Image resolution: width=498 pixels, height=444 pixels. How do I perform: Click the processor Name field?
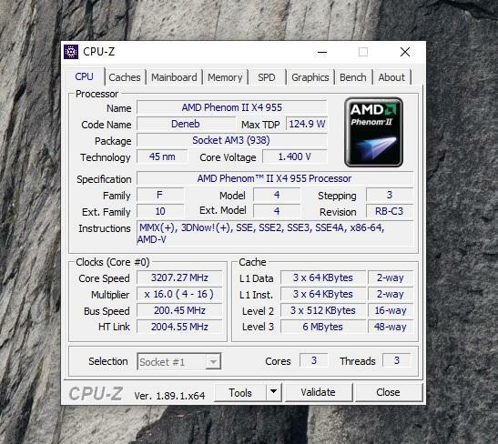pyautogui.click(x=232, y=107)
